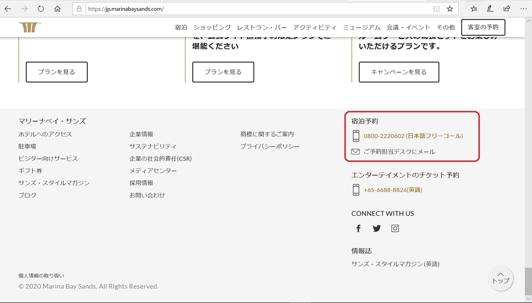Open the ミュージアム menu
Image resolution: width=532 pixels, height=303 pixels.
pos(362,27)
